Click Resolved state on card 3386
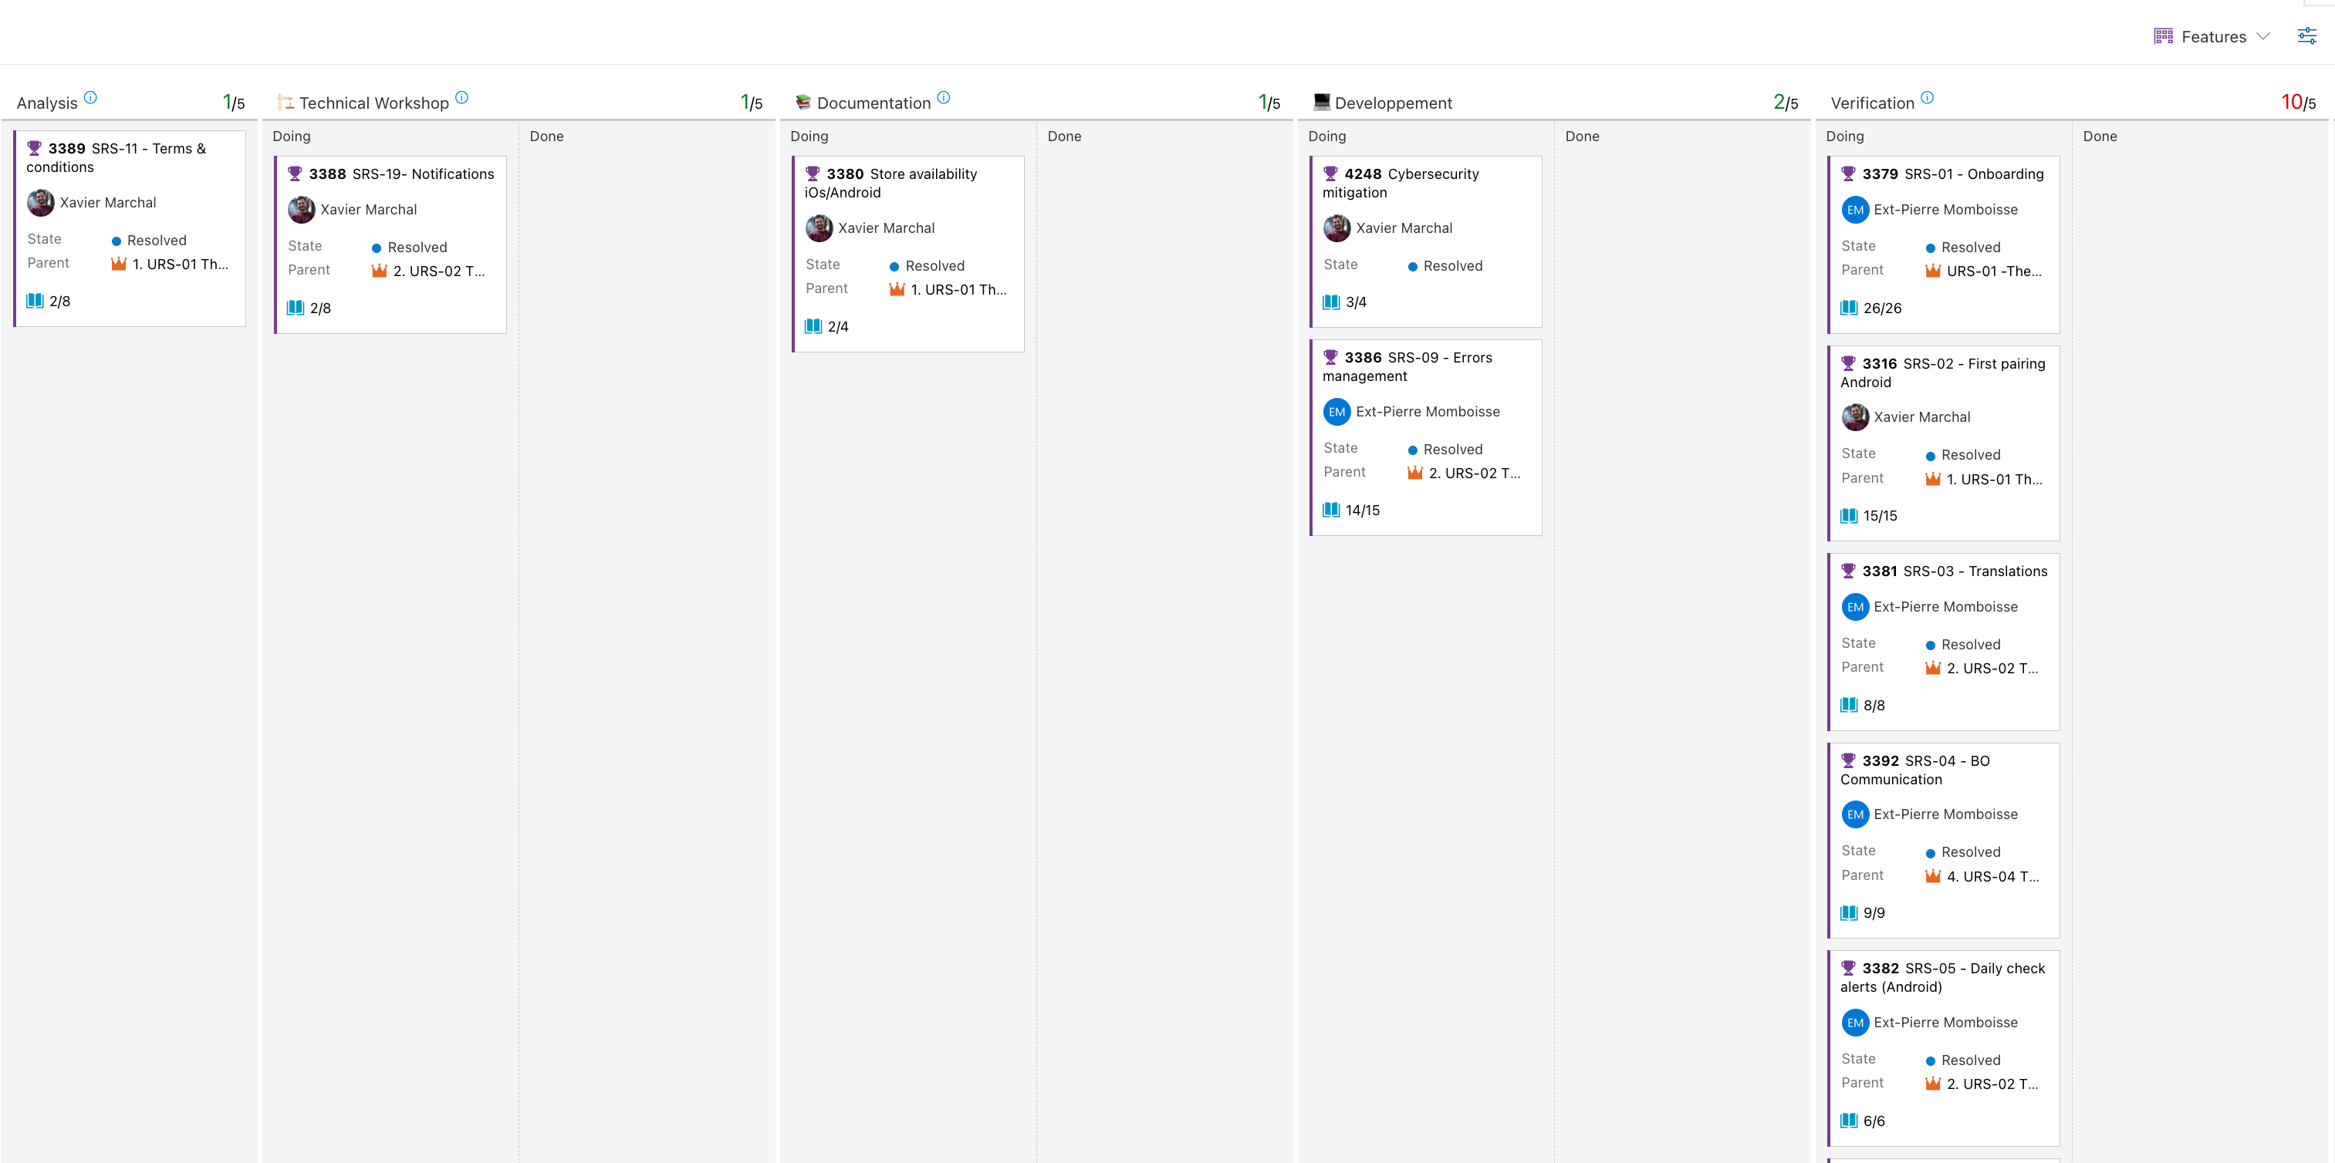This screenshot has height=1163, width=2335. click(x=1452, y=450)
